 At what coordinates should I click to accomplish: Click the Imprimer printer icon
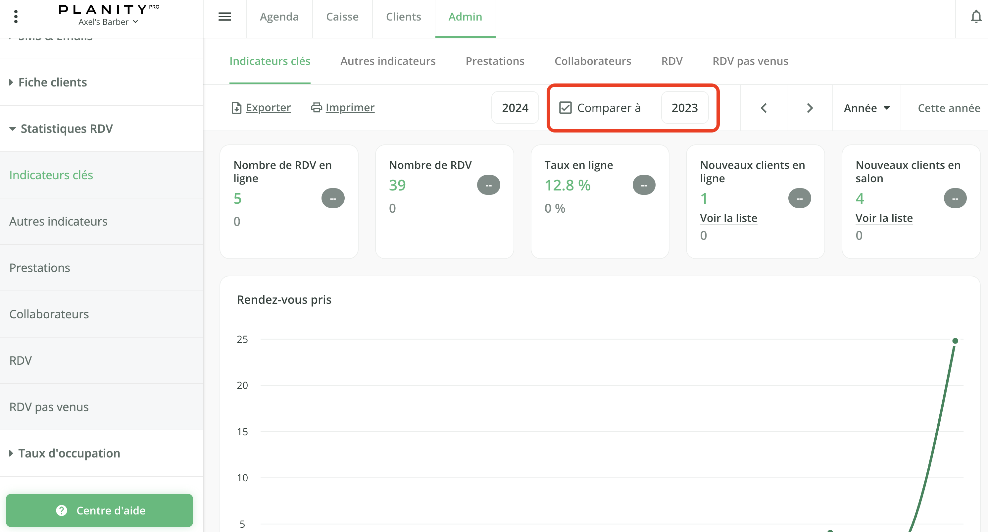(x=316, y=107)
